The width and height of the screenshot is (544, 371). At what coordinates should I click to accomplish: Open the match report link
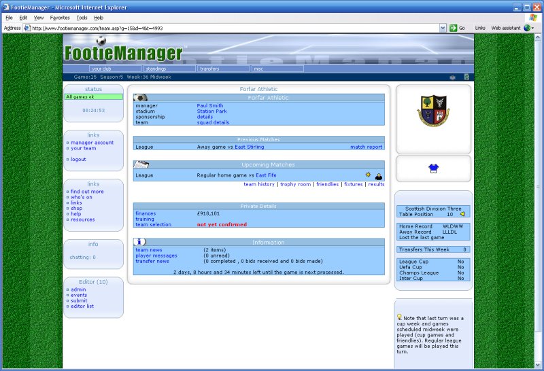pos(366,147)
